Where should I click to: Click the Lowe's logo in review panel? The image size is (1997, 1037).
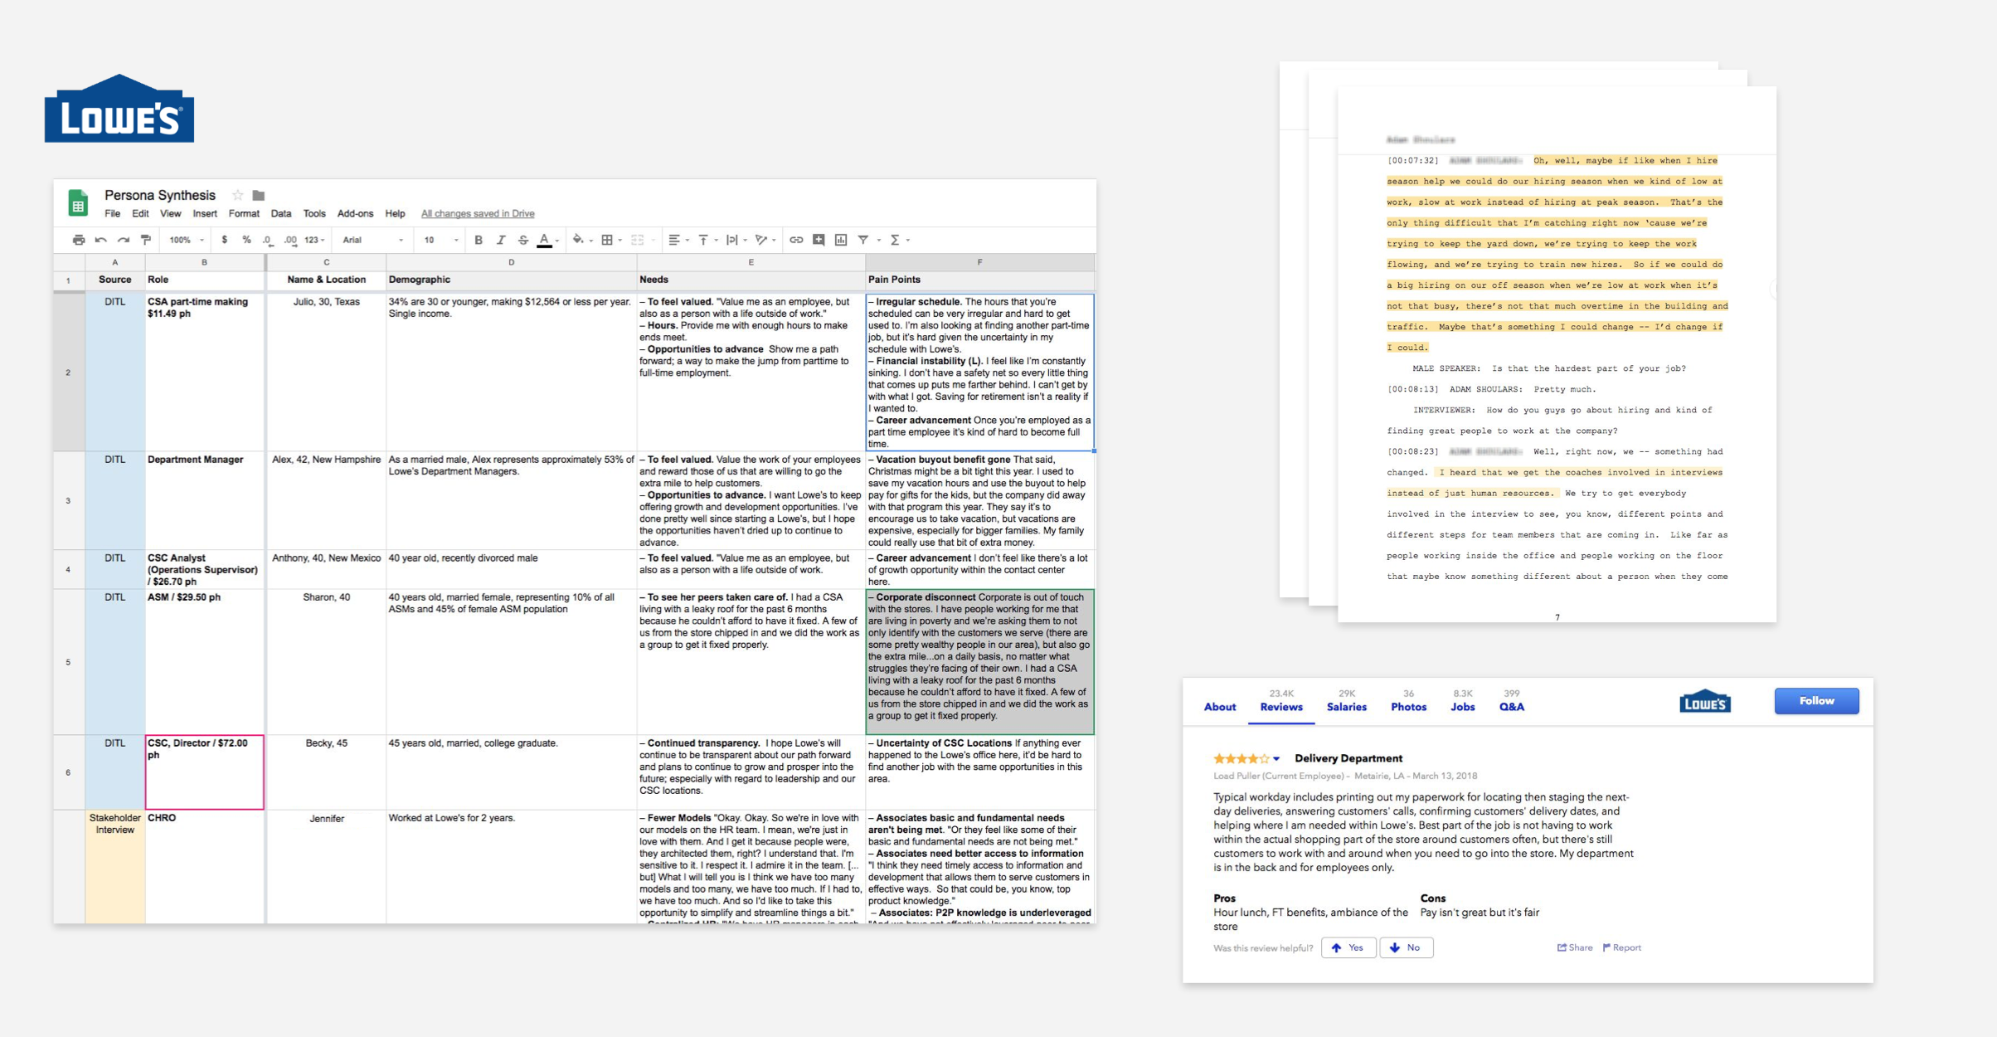1704,702
